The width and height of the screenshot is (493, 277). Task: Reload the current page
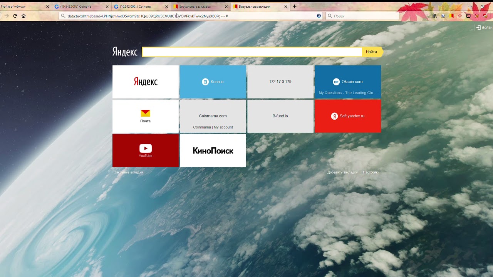tap(15, 16)
